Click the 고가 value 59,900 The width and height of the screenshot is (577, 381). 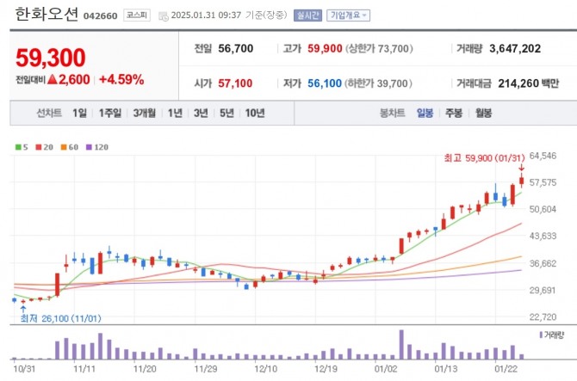click(325, 48)
